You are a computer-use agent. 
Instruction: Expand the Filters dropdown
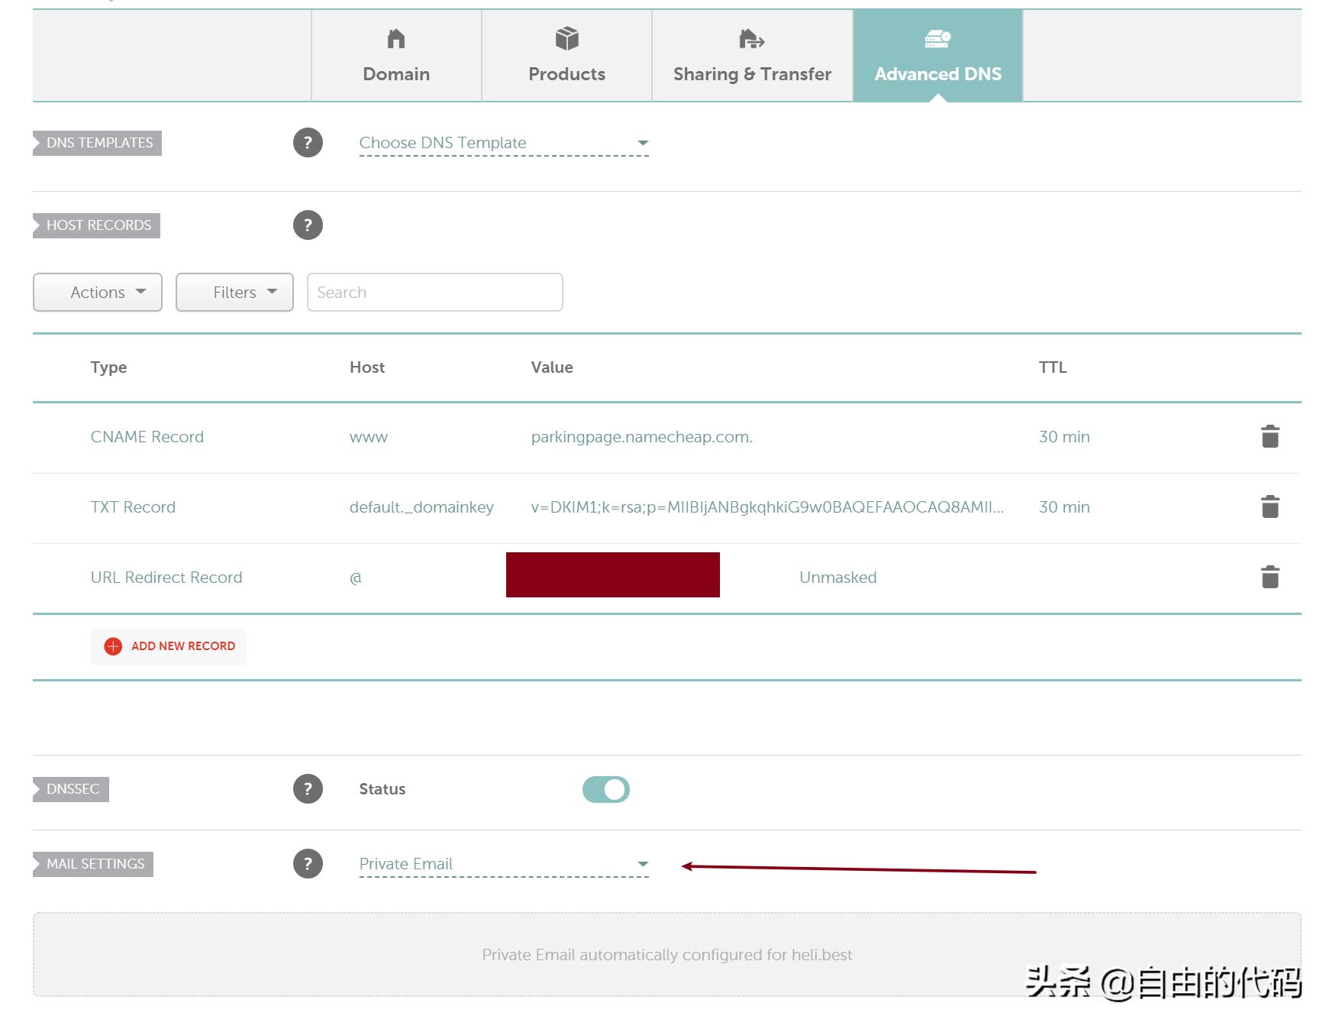pos(234,293)
